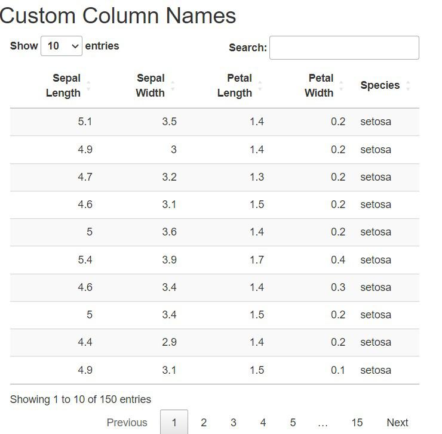Open the Show entries dropdown
Viewport: 442px width, 434px height.
61,46
